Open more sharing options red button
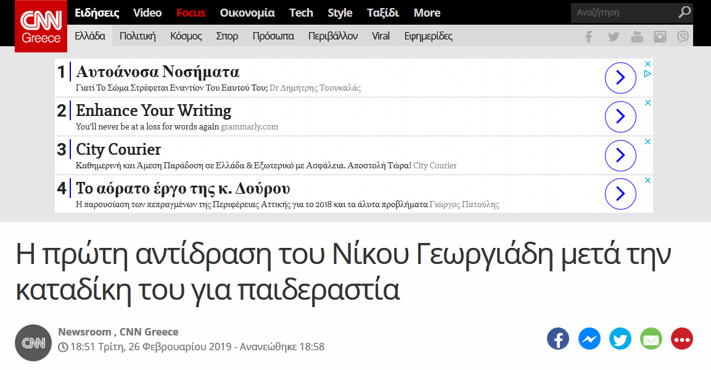Screen dimensions: 711x370 pos(682,339)
